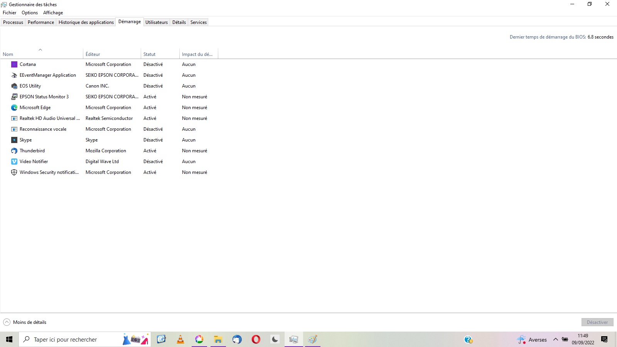617x347 pixels.
Task: Click 'Video Notifier' name text
Action: tap(34, 162)
